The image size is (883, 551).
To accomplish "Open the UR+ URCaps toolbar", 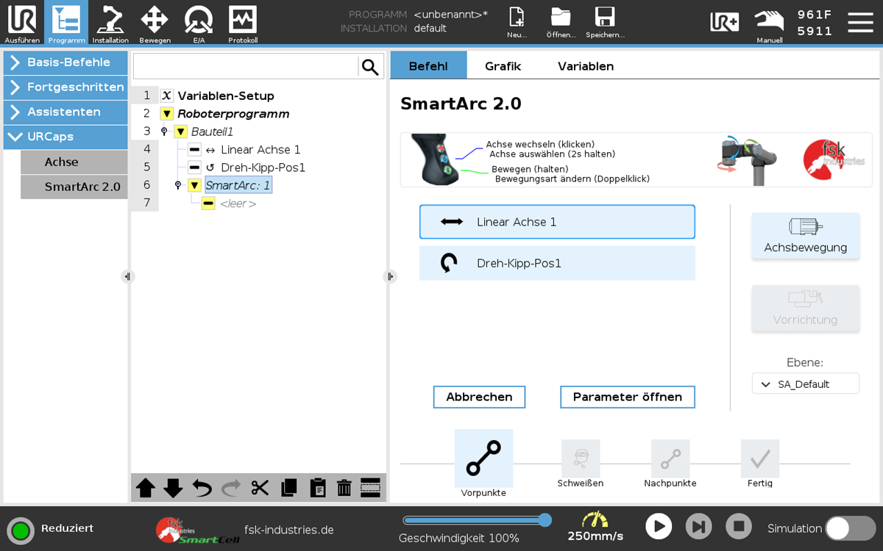I will [x=724, y=22].
